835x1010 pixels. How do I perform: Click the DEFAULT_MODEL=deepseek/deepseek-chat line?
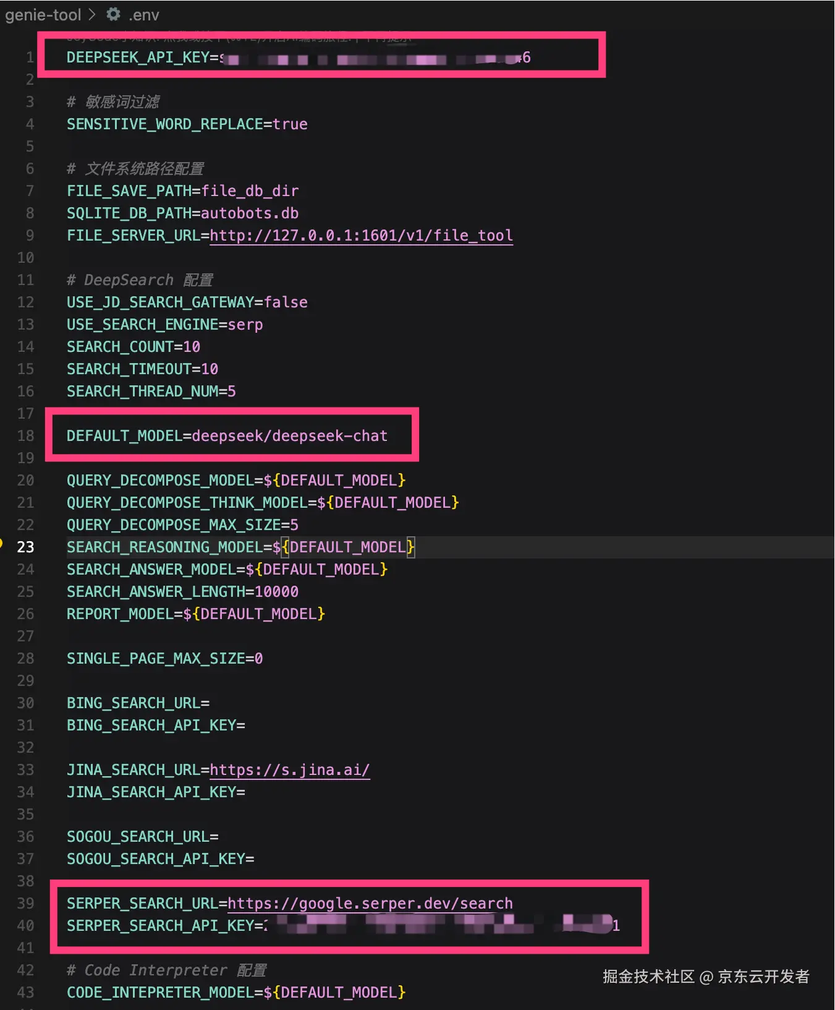227,436
